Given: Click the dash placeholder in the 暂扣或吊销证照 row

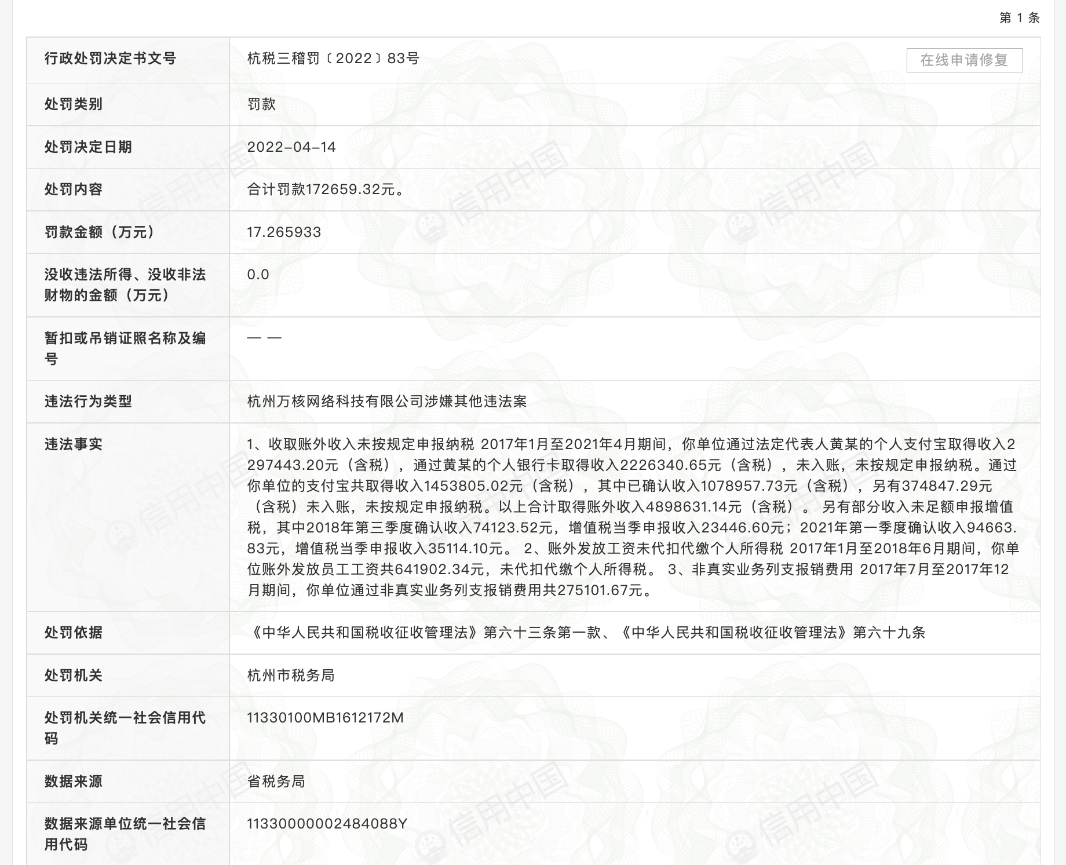Looking at the screenshot, I should click(x=264, y=338).
